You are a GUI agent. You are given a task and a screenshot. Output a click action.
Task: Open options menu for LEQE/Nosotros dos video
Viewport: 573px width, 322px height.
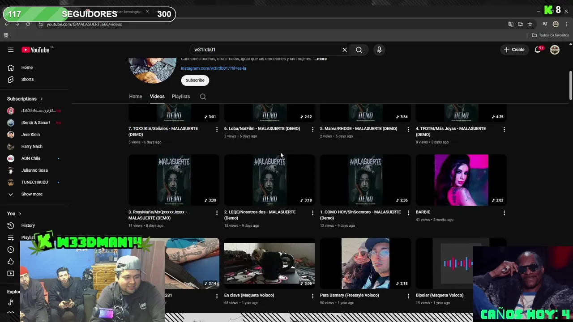tap(312, 213)
